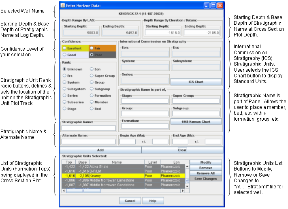Select the Fair confidence radio button

(x=92, y=48)
